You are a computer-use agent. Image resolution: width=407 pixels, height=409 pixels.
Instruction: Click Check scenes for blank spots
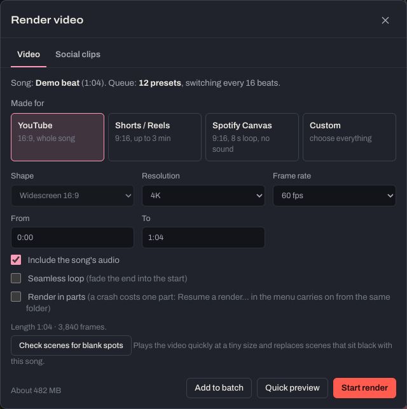pyautogui.click(x=71, y=345)
